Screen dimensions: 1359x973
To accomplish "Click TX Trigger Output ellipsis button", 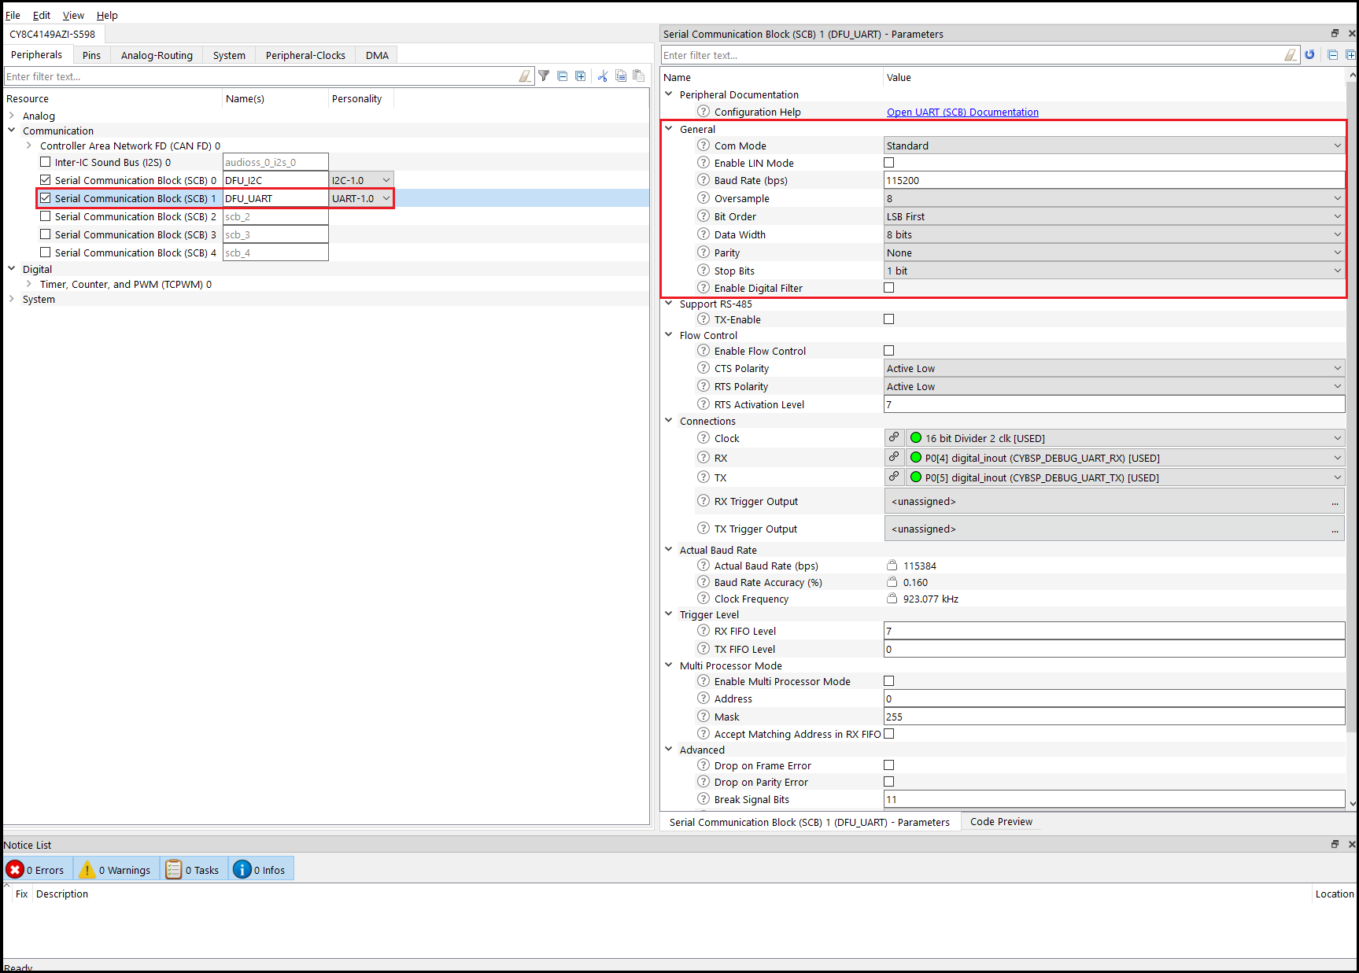I will (x=1335, y=529).
